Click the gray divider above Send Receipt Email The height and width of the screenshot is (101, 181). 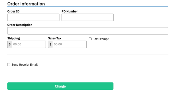point(88,55)
